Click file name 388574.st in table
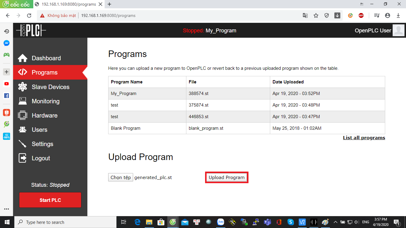 (199, 94)
